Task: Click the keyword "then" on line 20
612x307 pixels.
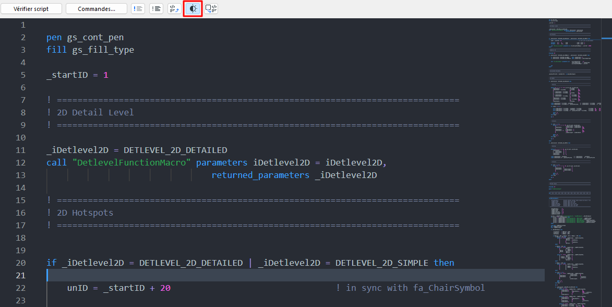Action: point(444,263)
